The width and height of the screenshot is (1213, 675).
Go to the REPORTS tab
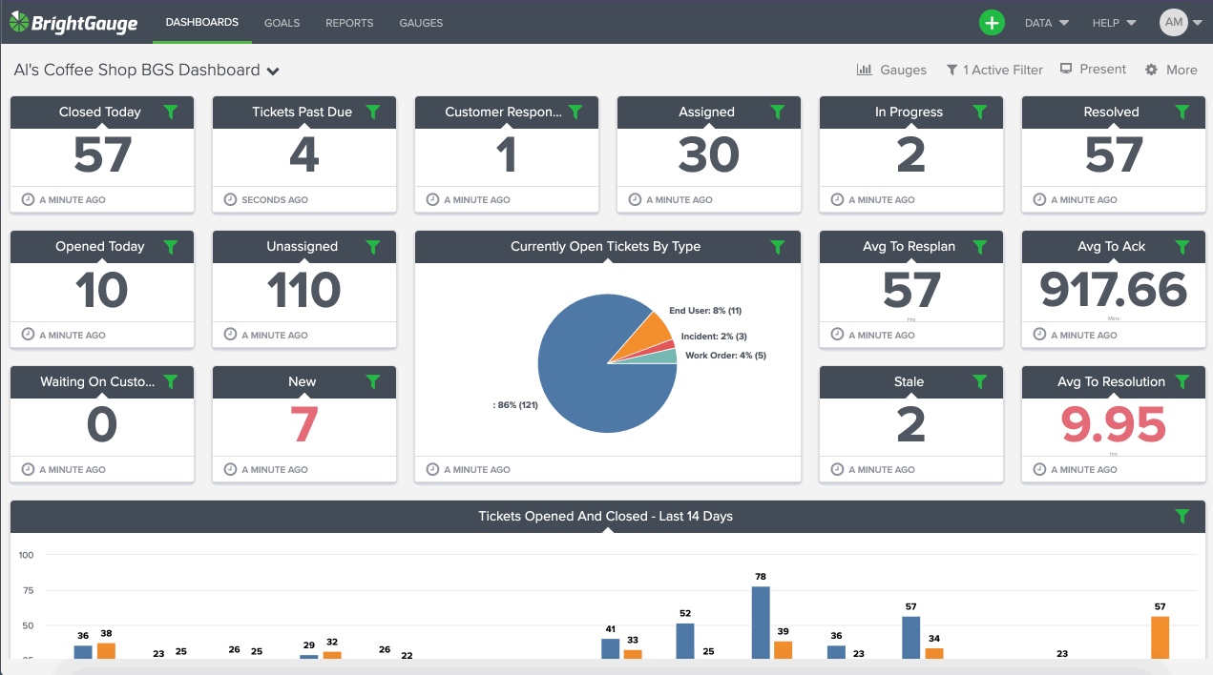(x=349, y=23)
